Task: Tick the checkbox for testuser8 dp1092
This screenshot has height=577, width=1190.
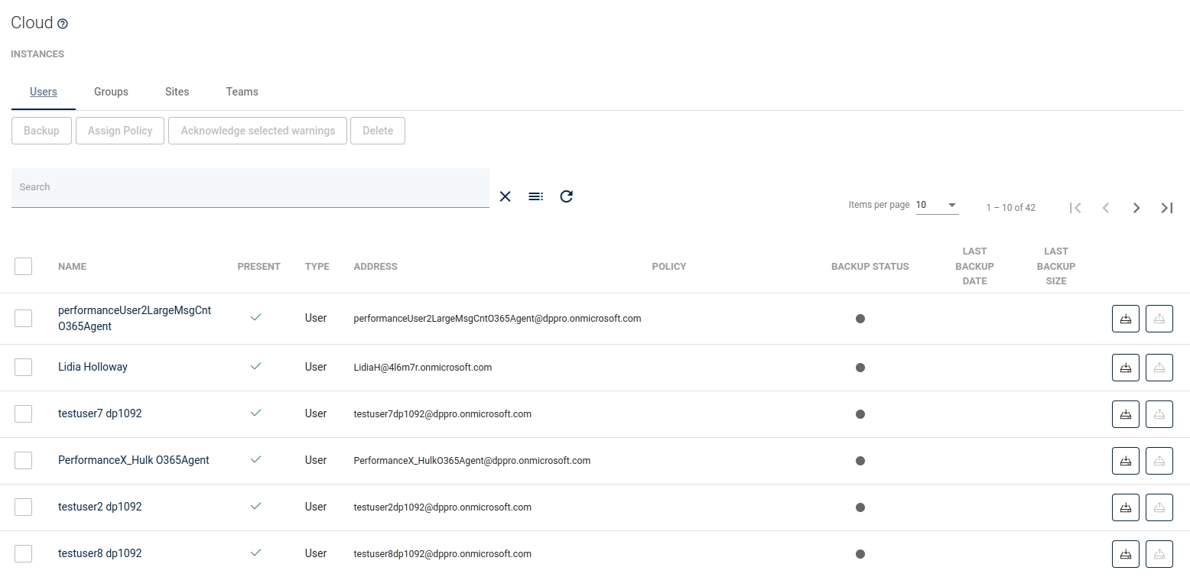Action: (x=24, y=554)
